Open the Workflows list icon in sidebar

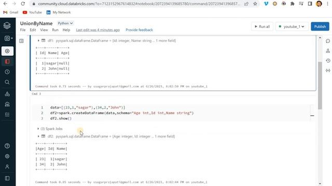pyautogui.click(x=7, y=115)
